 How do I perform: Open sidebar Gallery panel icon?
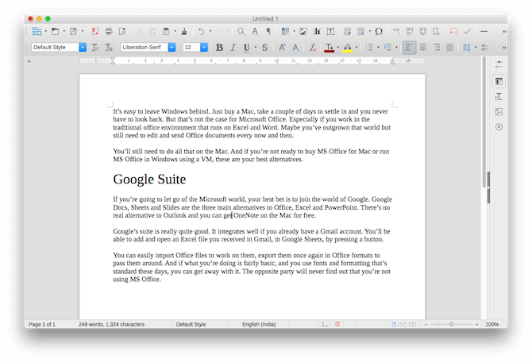pos(499,111)
